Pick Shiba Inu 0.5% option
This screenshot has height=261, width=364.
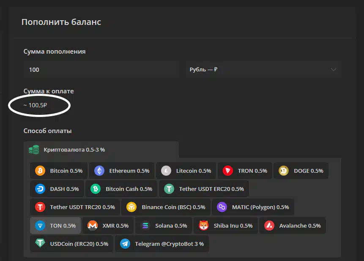[x=226, y=226]
